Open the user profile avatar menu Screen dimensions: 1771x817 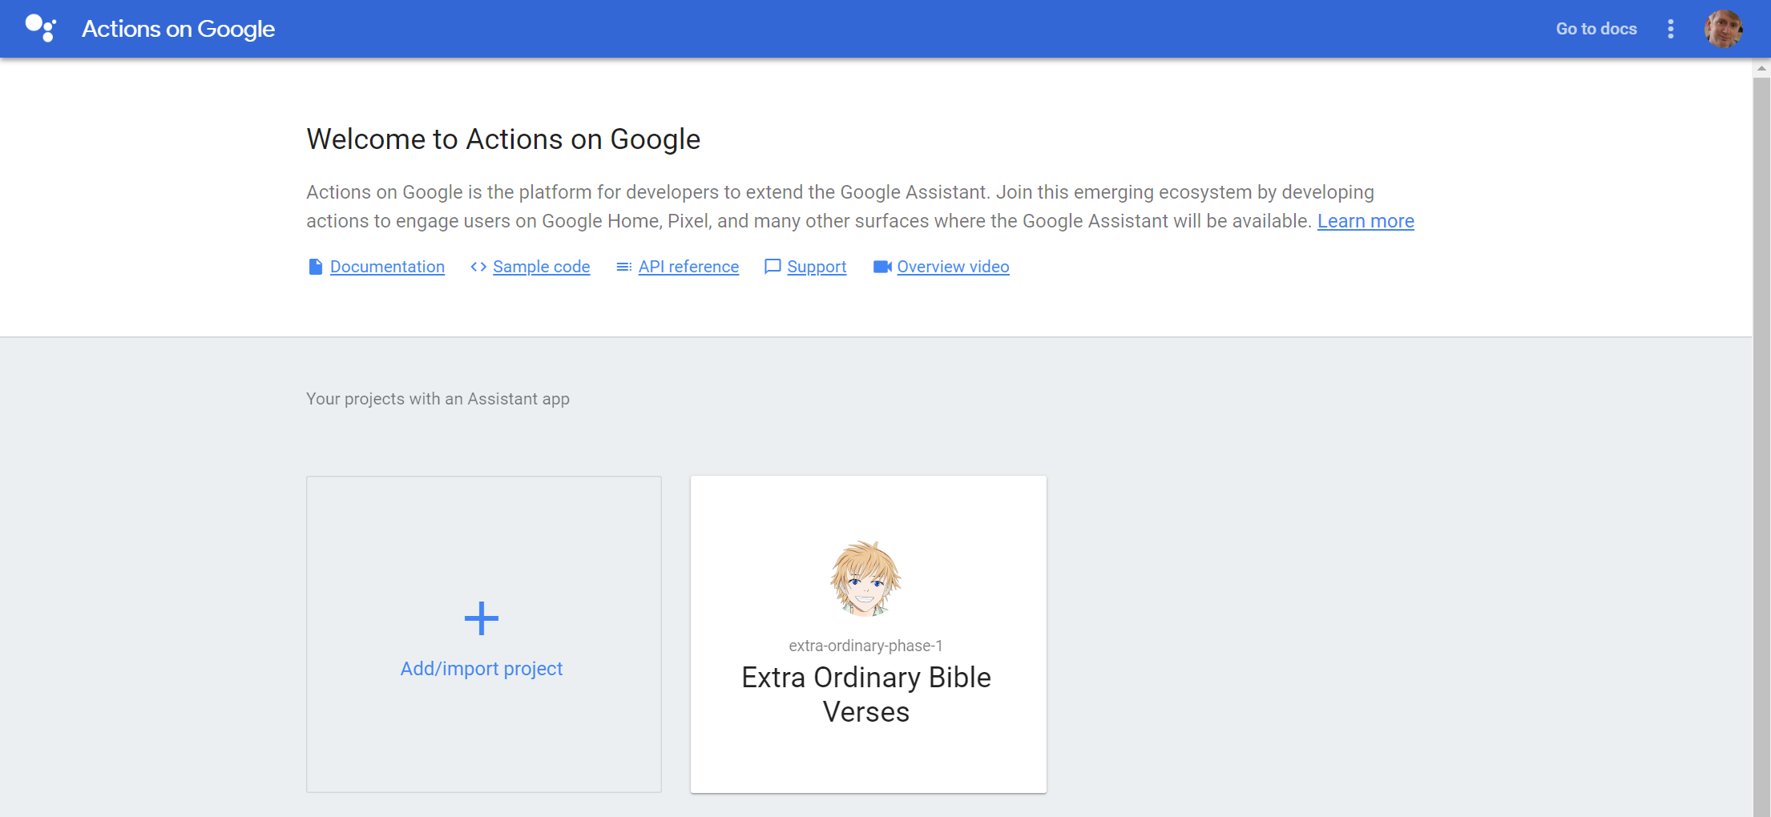[x=1723, y=29]
